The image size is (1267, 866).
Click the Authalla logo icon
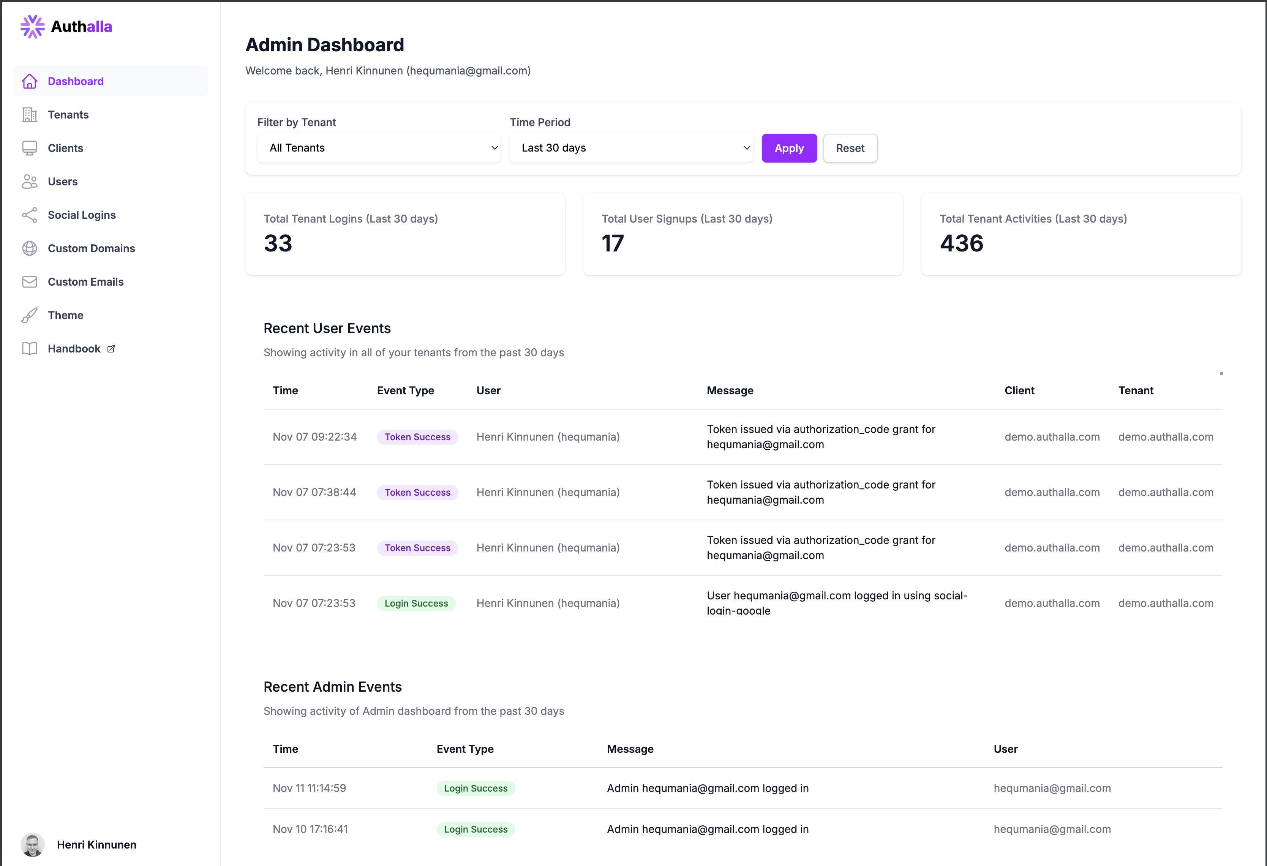pos(32,26)
